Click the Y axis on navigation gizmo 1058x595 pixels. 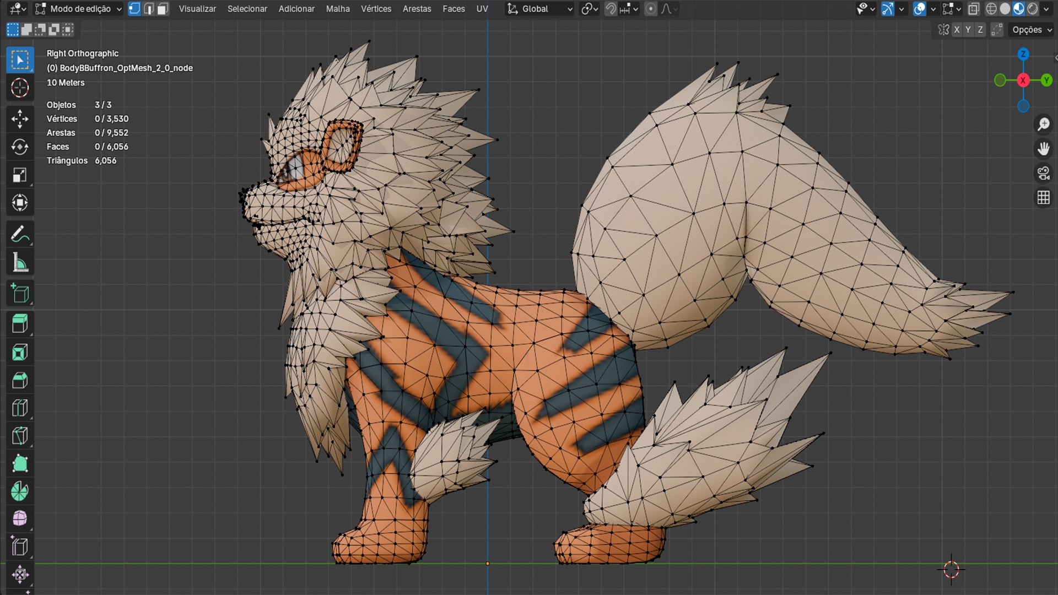(x=1046, y=80)
